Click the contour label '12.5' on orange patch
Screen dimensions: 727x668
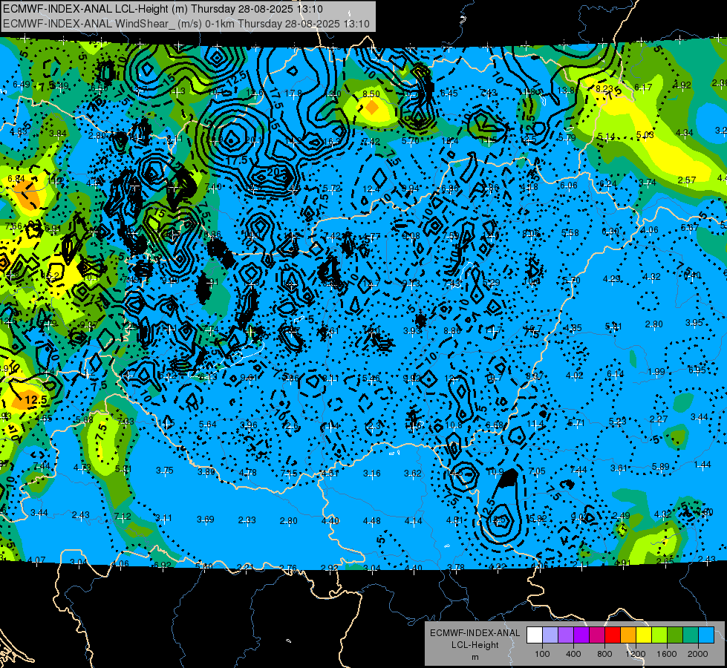[36, 399]
